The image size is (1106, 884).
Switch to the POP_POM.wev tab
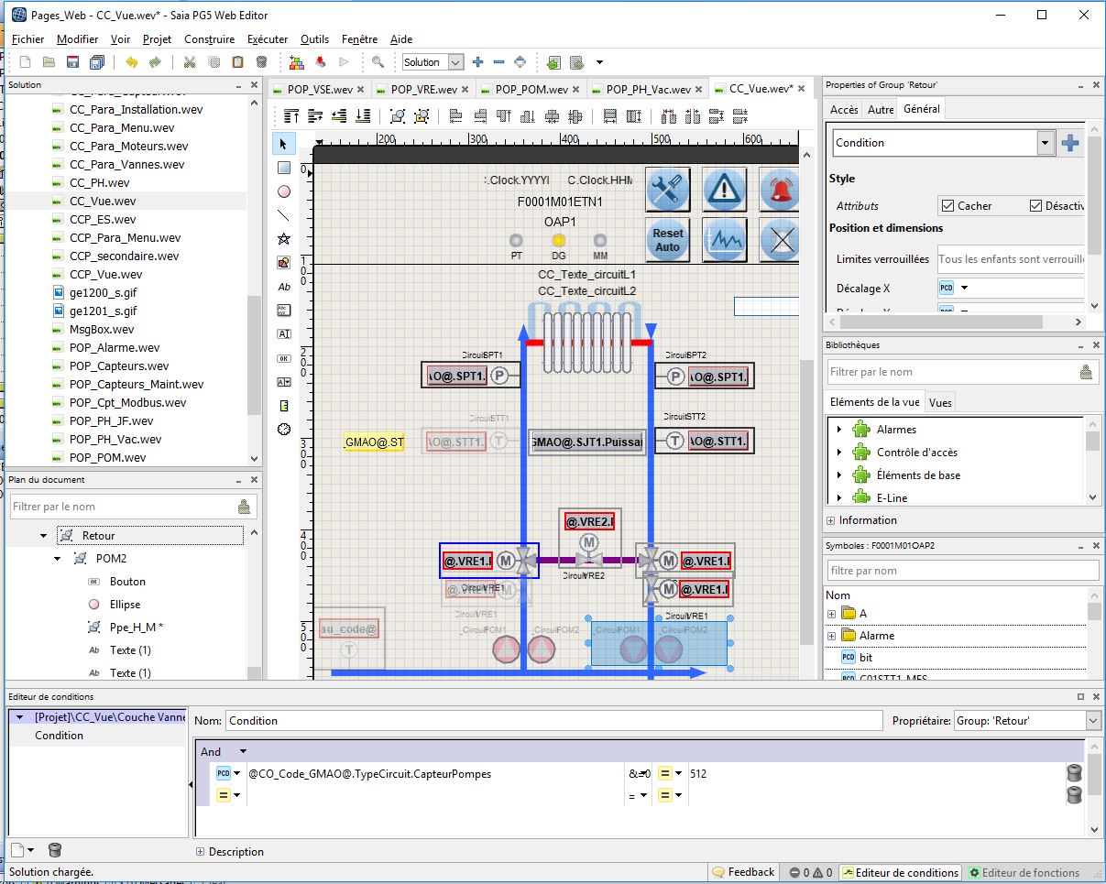[532, 89]
